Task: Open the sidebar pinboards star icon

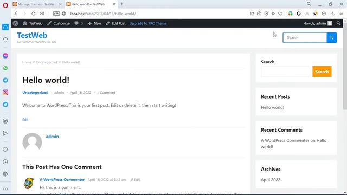Action: [x=5, y=40]
